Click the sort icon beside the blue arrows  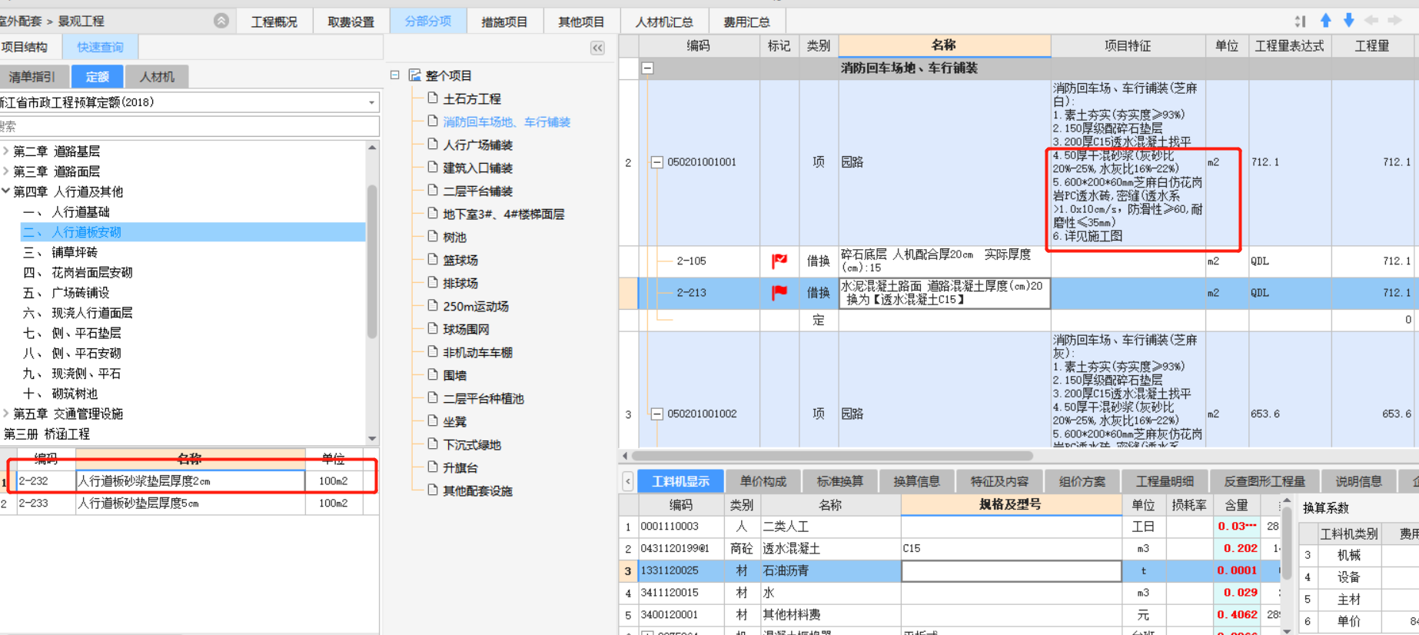[x=1301, y=21]
